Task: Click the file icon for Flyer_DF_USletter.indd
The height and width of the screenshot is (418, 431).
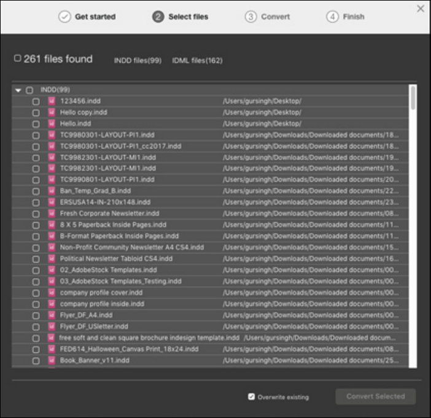Action: (x=52, y=327)
